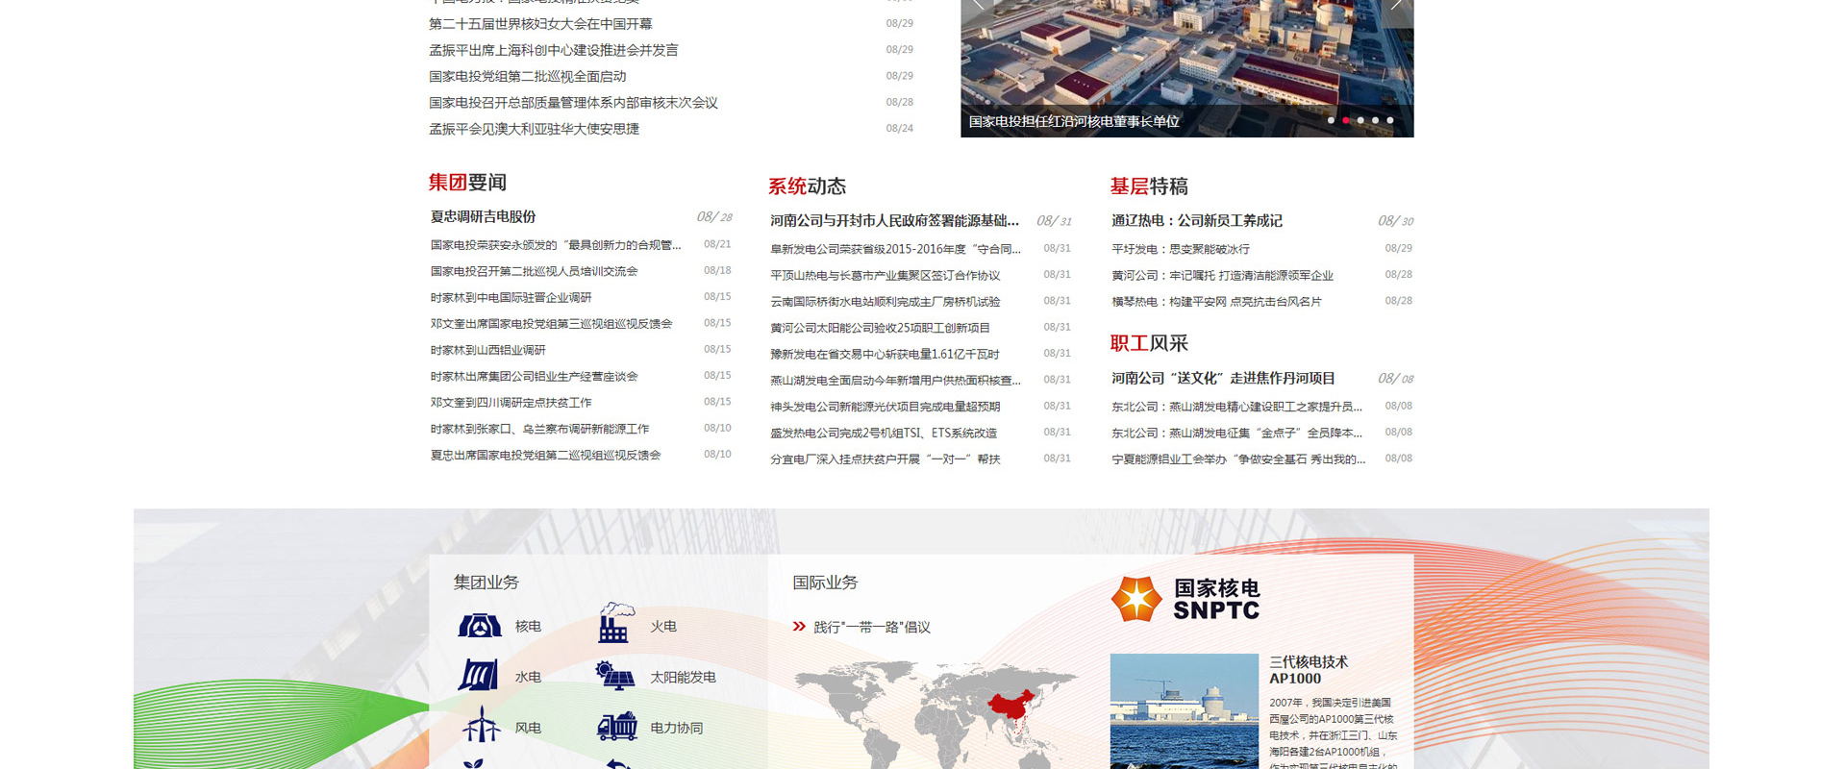
Task: Click the world map with China highlighted
Action: [937, 711]
